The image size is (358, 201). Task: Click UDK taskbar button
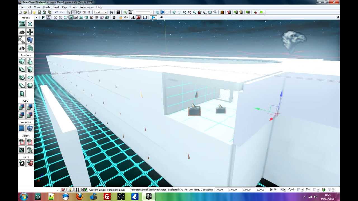(x=149, y=197)
